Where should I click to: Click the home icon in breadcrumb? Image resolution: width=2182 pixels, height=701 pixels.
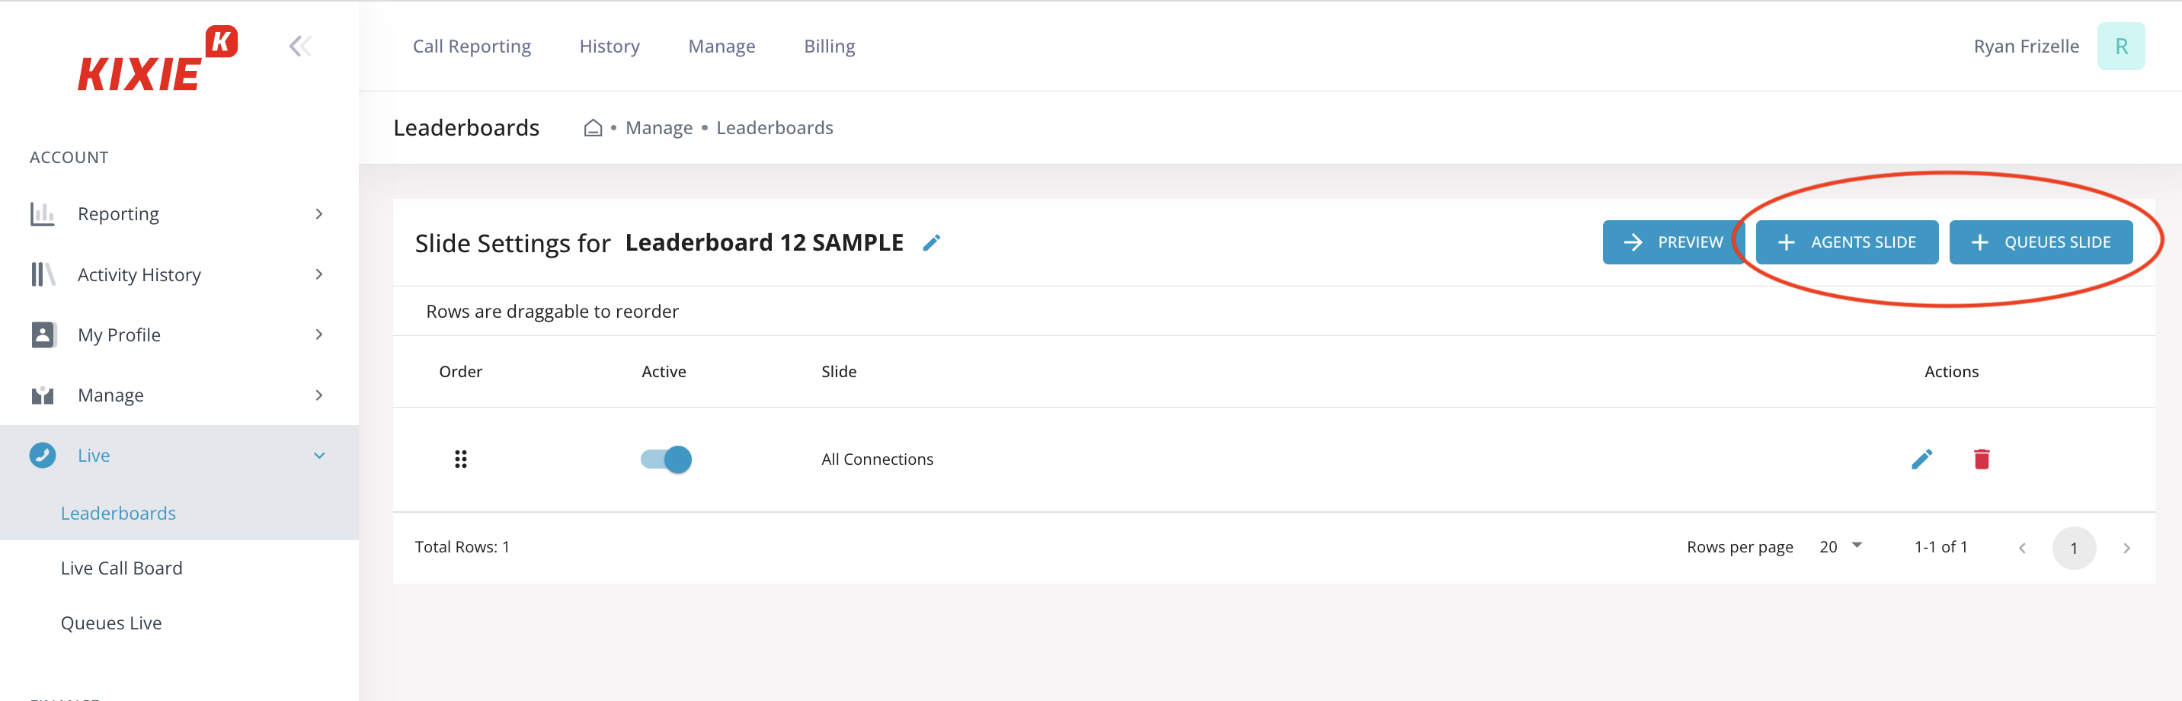pyautogui.click(x=592, y=128)
